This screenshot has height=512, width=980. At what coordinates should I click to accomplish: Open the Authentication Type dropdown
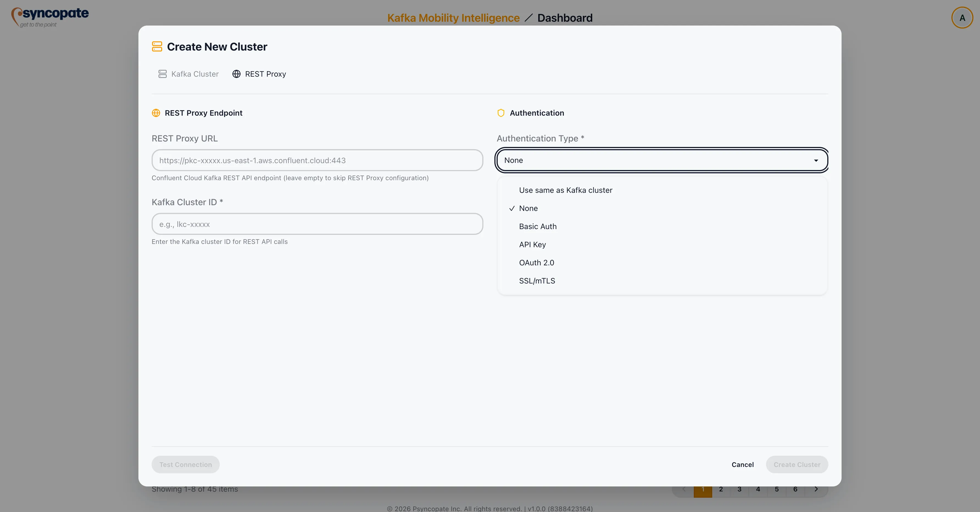(x=662, y=160)
